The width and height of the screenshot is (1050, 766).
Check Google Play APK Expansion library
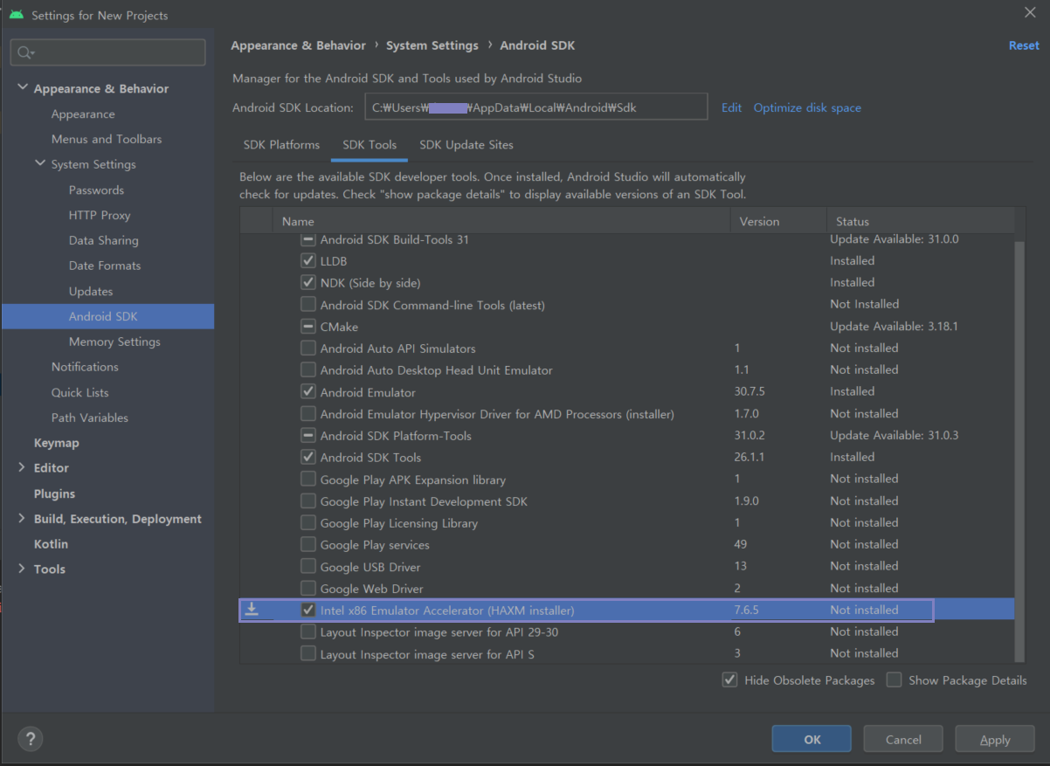(307, 479)
